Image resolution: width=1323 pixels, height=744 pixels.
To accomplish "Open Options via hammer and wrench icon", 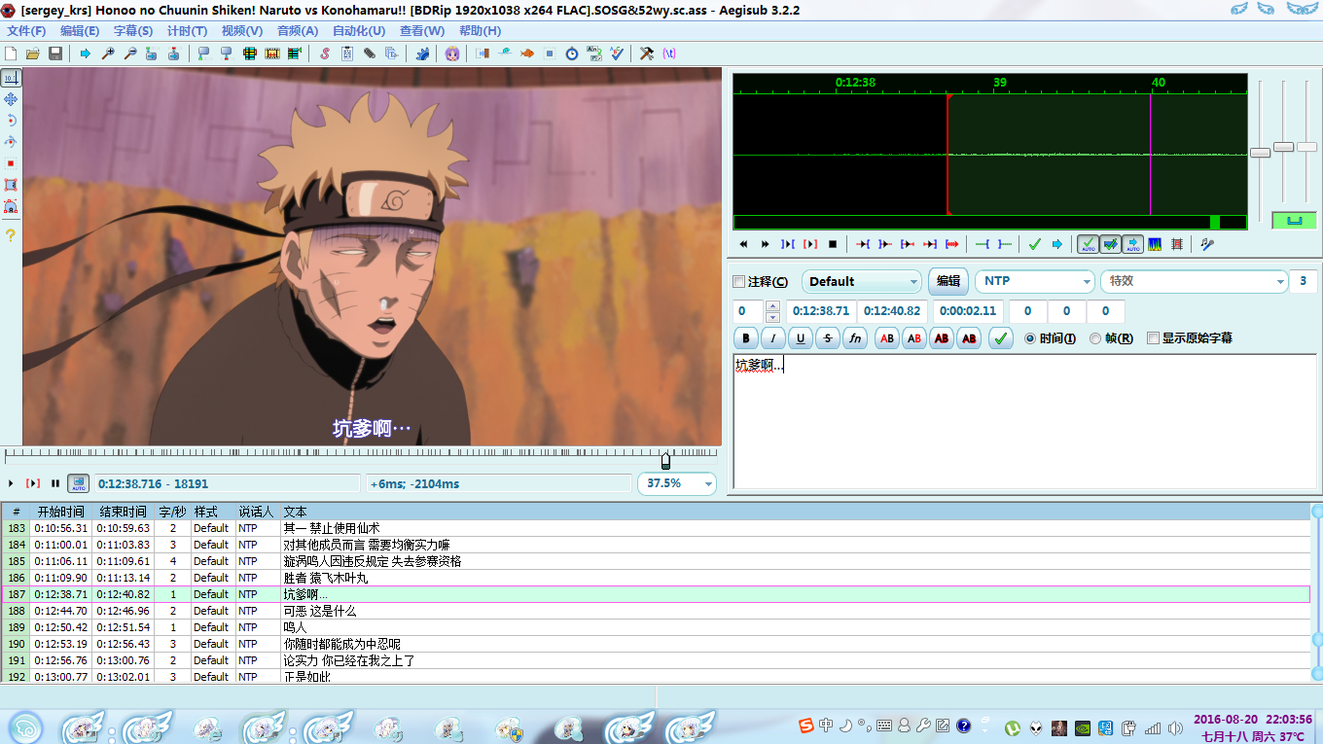I will coord(647,53).
